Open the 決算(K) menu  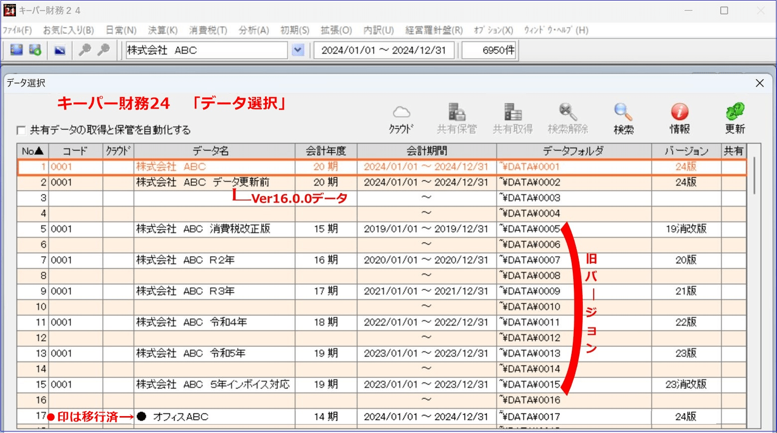163,30
